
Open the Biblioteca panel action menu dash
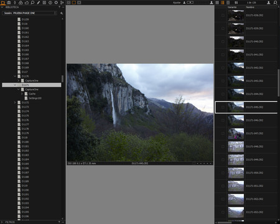(63, 7)
